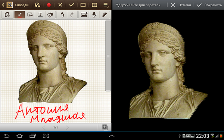The width and height of the screenshot is (224, 140).
Task: Open recent apps list
Action: pyautogui.click(x=32, y=136)
